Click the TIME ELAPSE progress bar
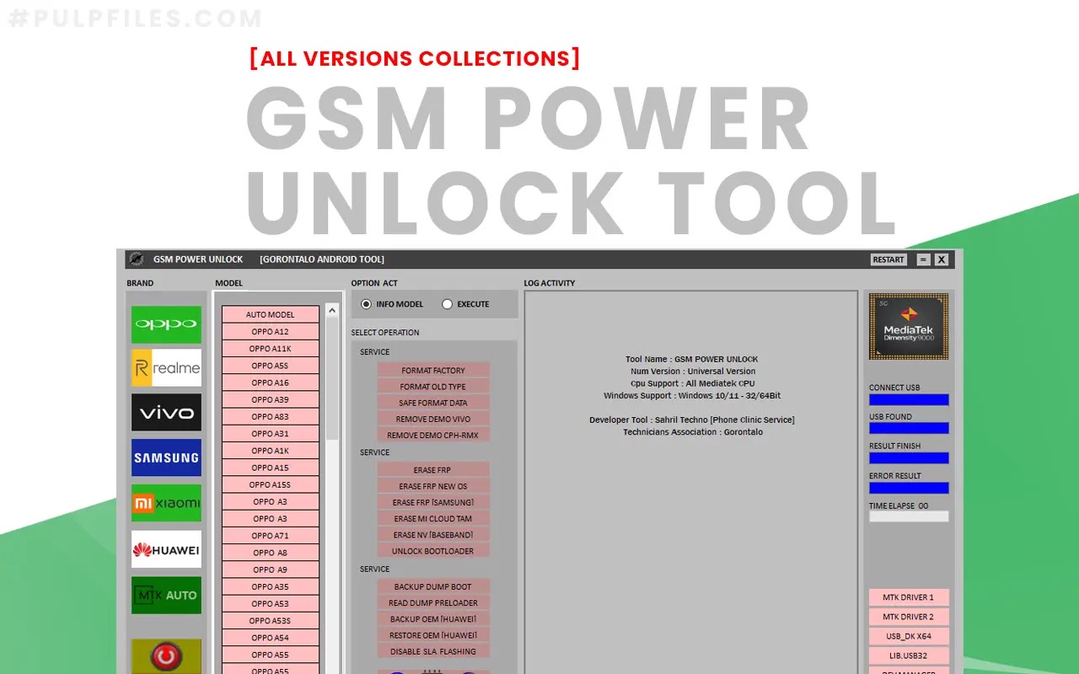The image size is (1079, 674). click(x=909, y=516)
